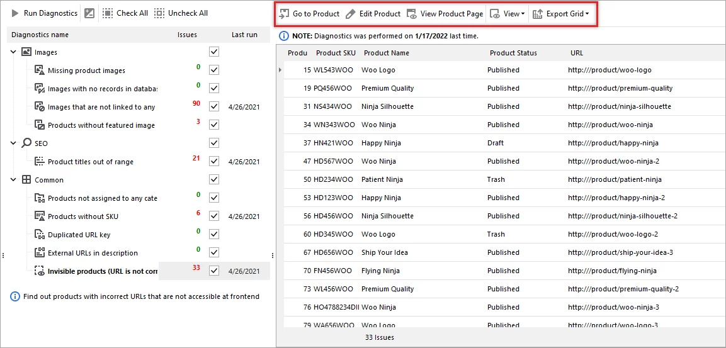Collapse the Common tree group
726x348 pixels.
tap(13, 180)
